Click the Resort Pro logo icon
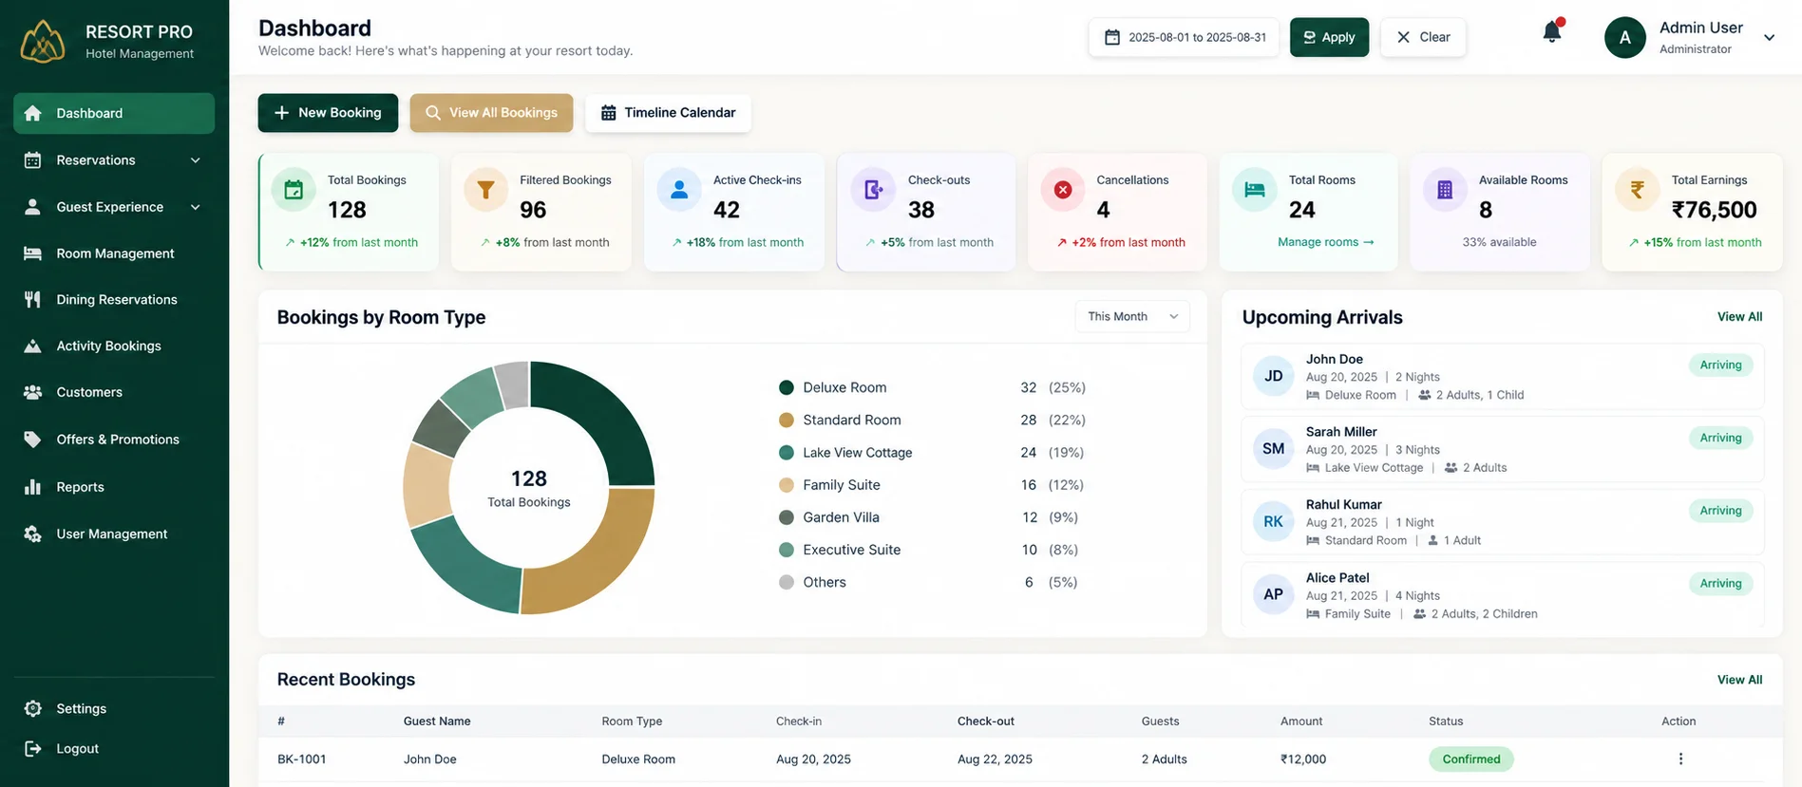Screen dimensions: 1802x787 point(43,42)
